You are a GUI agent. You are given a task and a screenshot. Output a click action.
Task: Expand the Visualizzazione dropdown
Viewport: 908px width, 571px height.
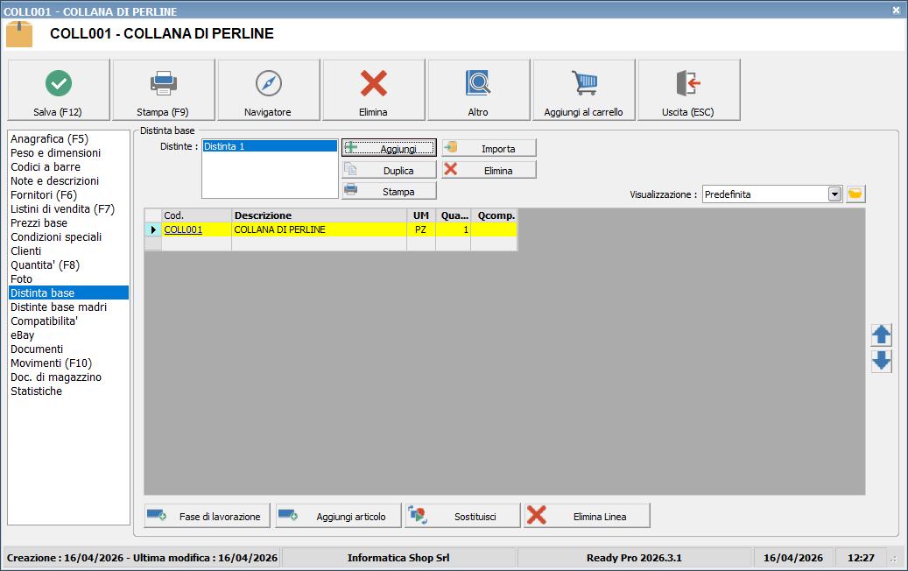pos(834,194)
